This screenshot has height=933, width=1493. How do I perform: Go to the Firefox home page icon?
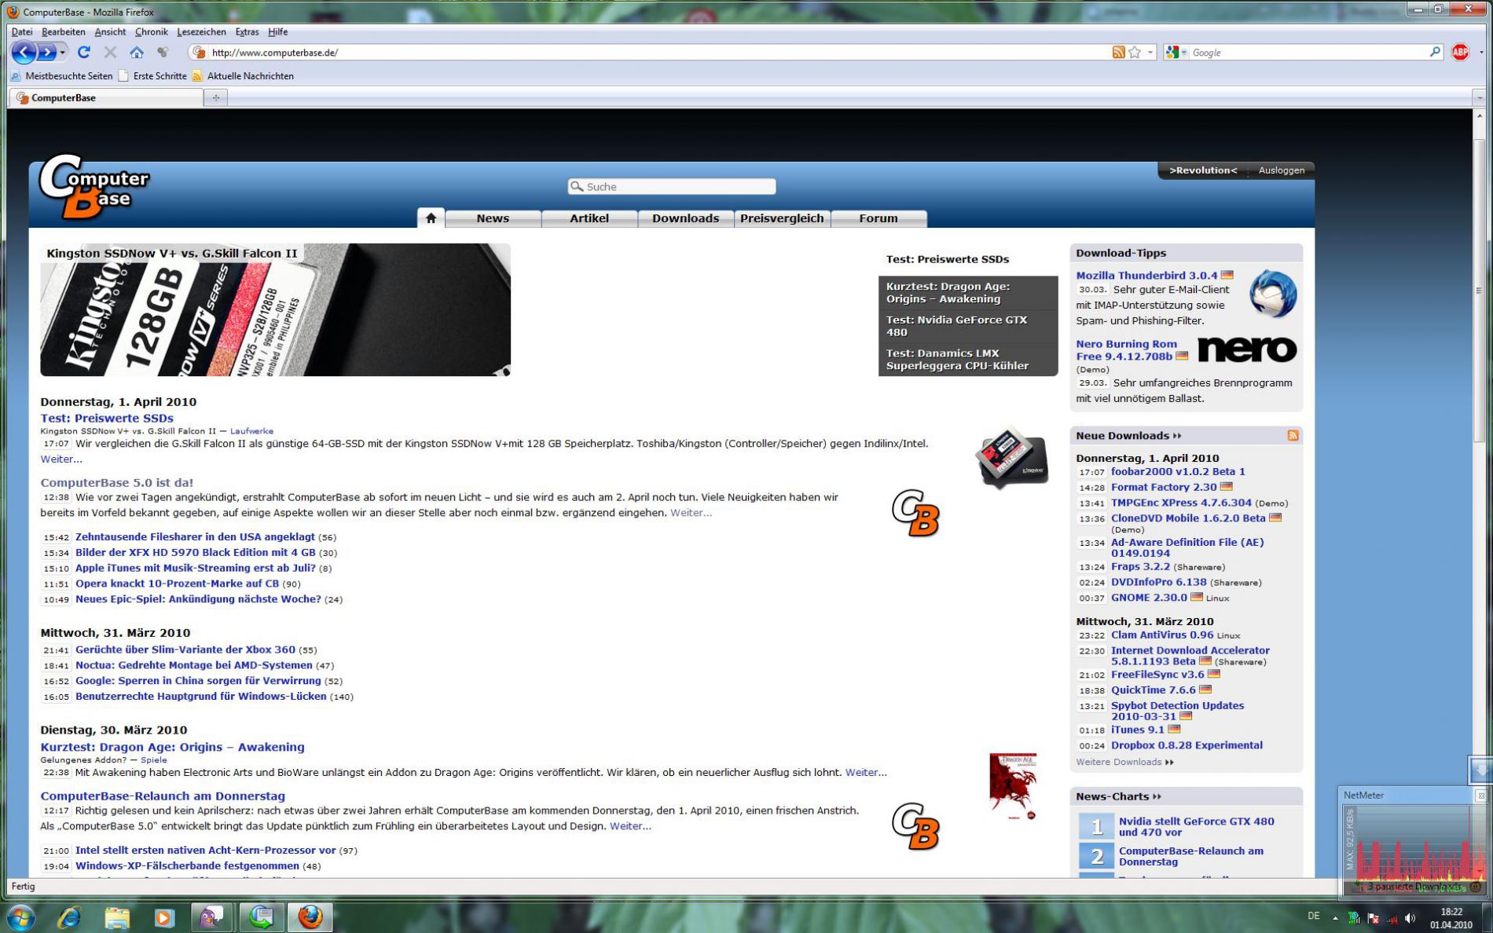pyautogui.click(x=137, y=53)
